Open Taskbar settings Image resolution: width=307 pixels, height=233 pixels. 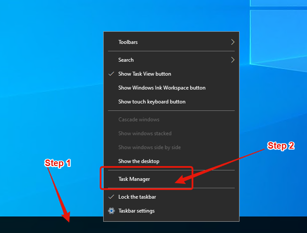click(171, 211)
